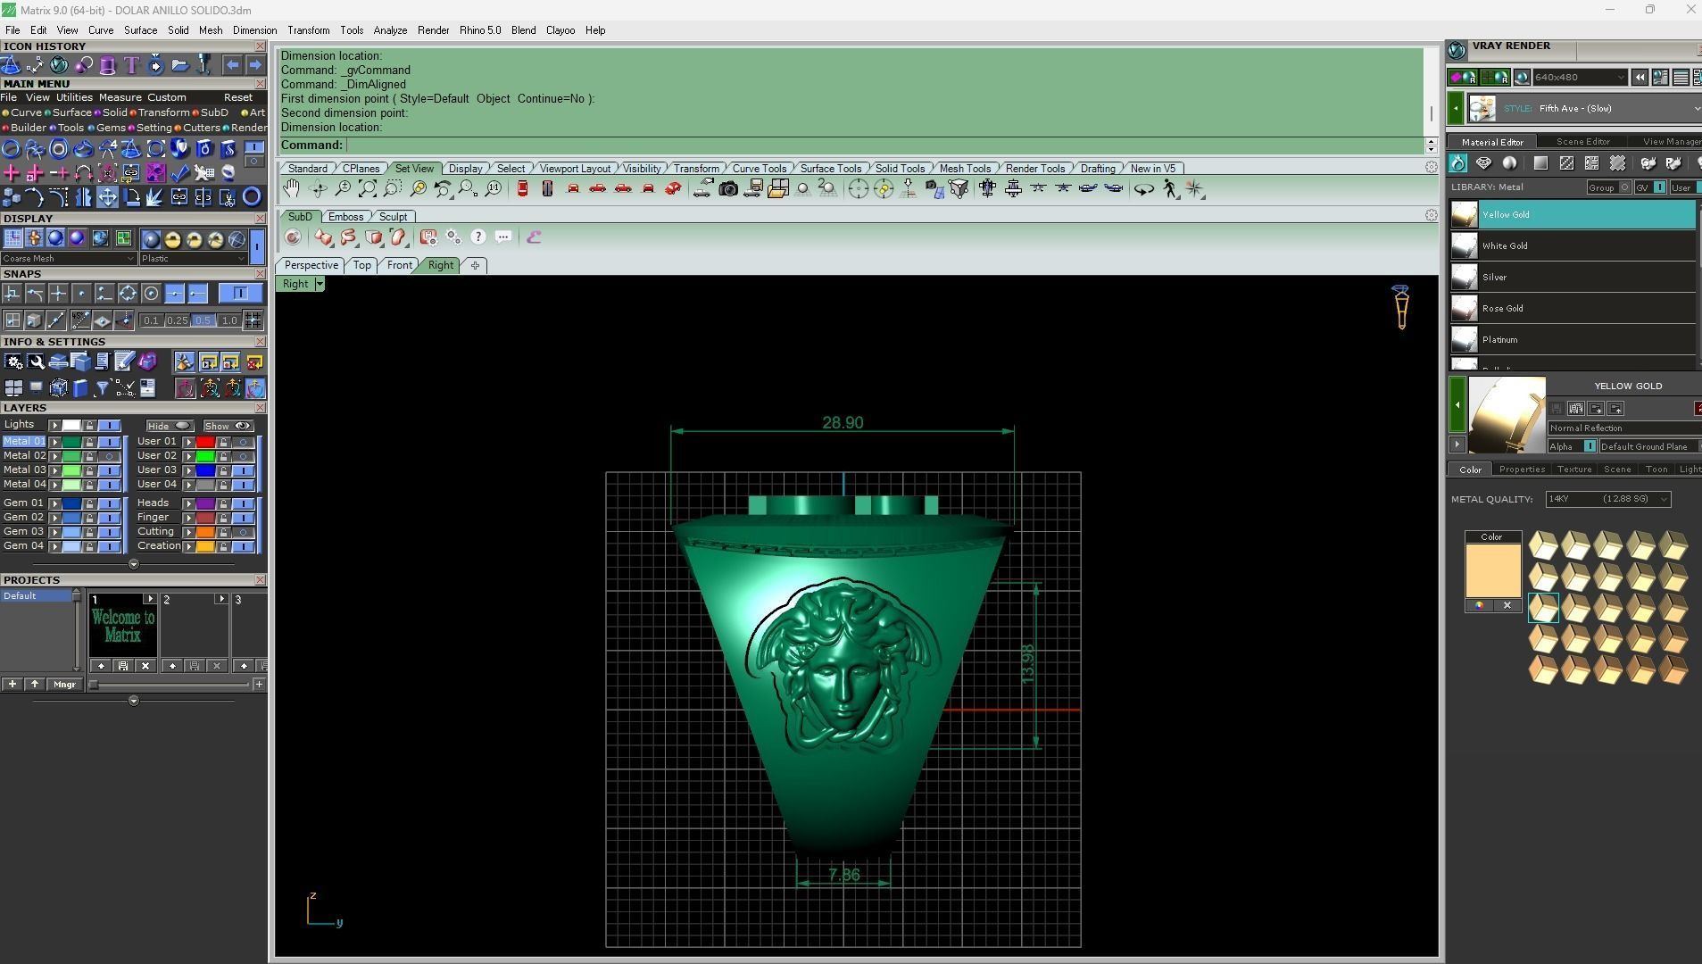Viewport: 1702px width, 964px height.
Task: Click the pencil flashlight icon in viewport corner
Action: [1400, 306]
